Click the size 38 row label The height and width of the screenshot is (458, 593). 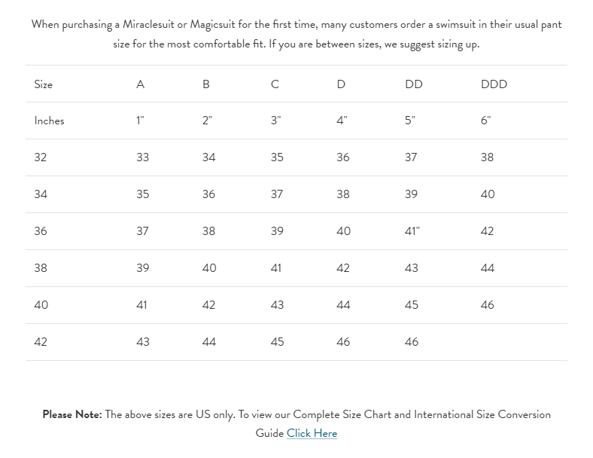[41, 268]
